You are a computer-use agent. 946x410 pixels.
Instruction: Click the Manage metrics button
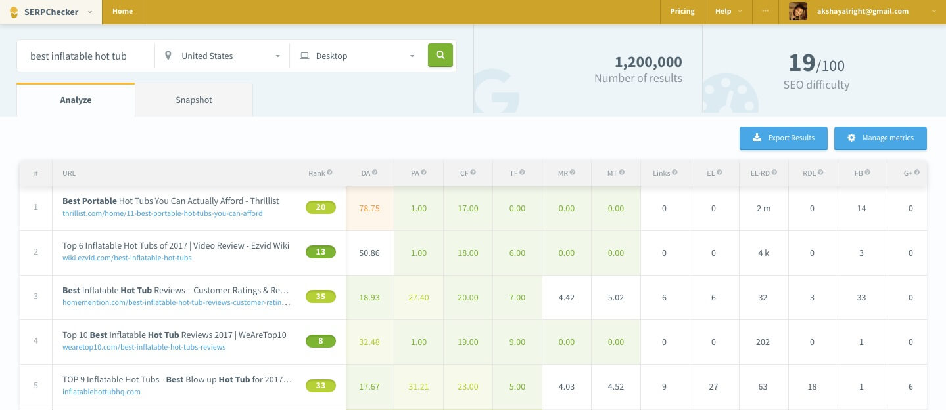tap(880, 138)
